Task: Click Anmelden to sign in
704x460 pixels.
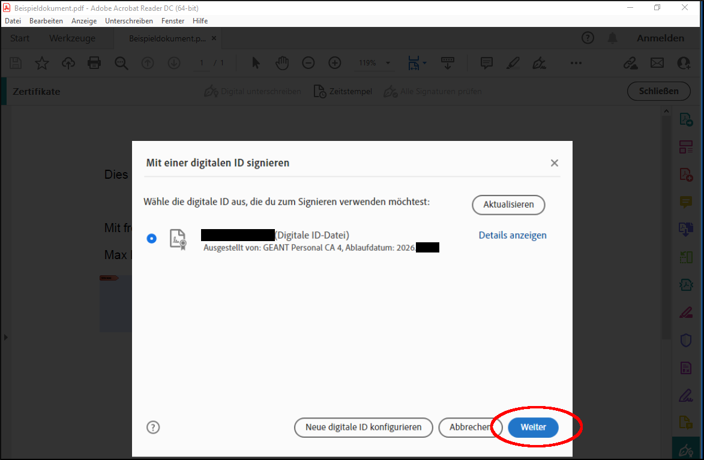Action: [x=660, y=38]
